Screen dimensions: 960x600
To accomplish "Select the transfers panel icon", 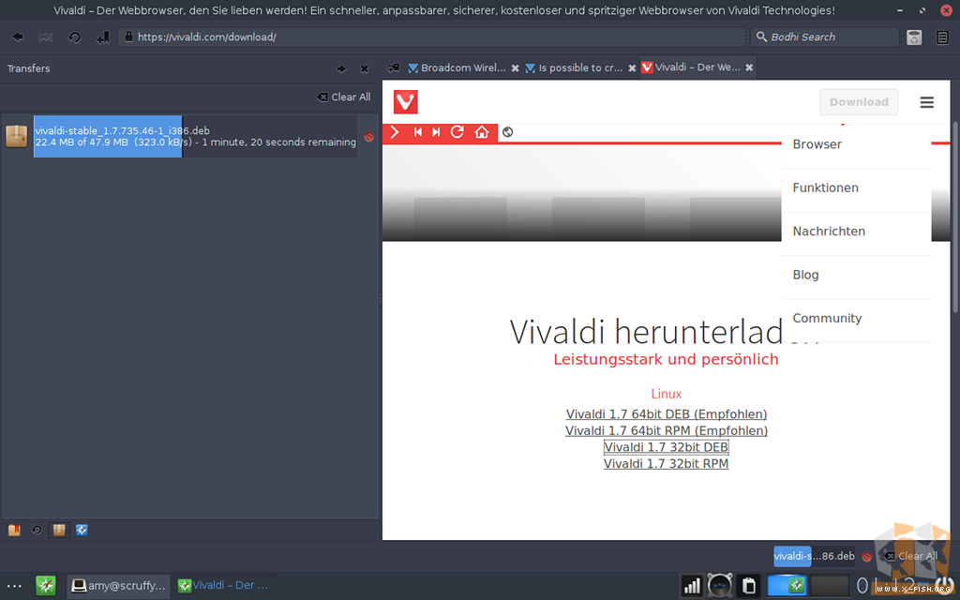I will pos(59,531).
